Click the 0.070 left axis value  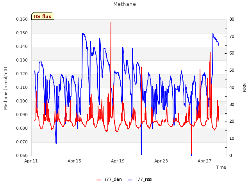[22, 142]
